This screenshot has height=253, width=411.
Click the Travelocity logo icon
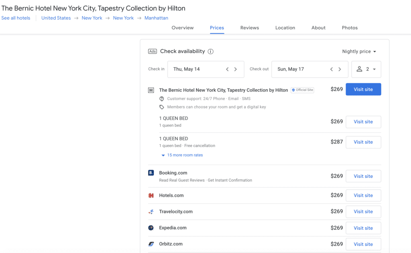(151, 211)
